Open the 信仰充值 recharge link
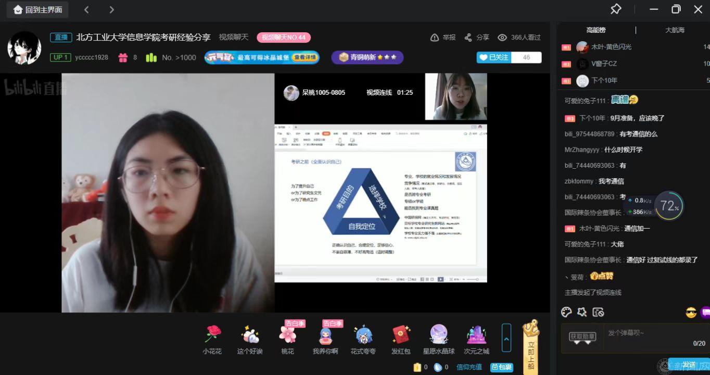The height and width of the screenshot is (375, 710). tap(469, 367)
